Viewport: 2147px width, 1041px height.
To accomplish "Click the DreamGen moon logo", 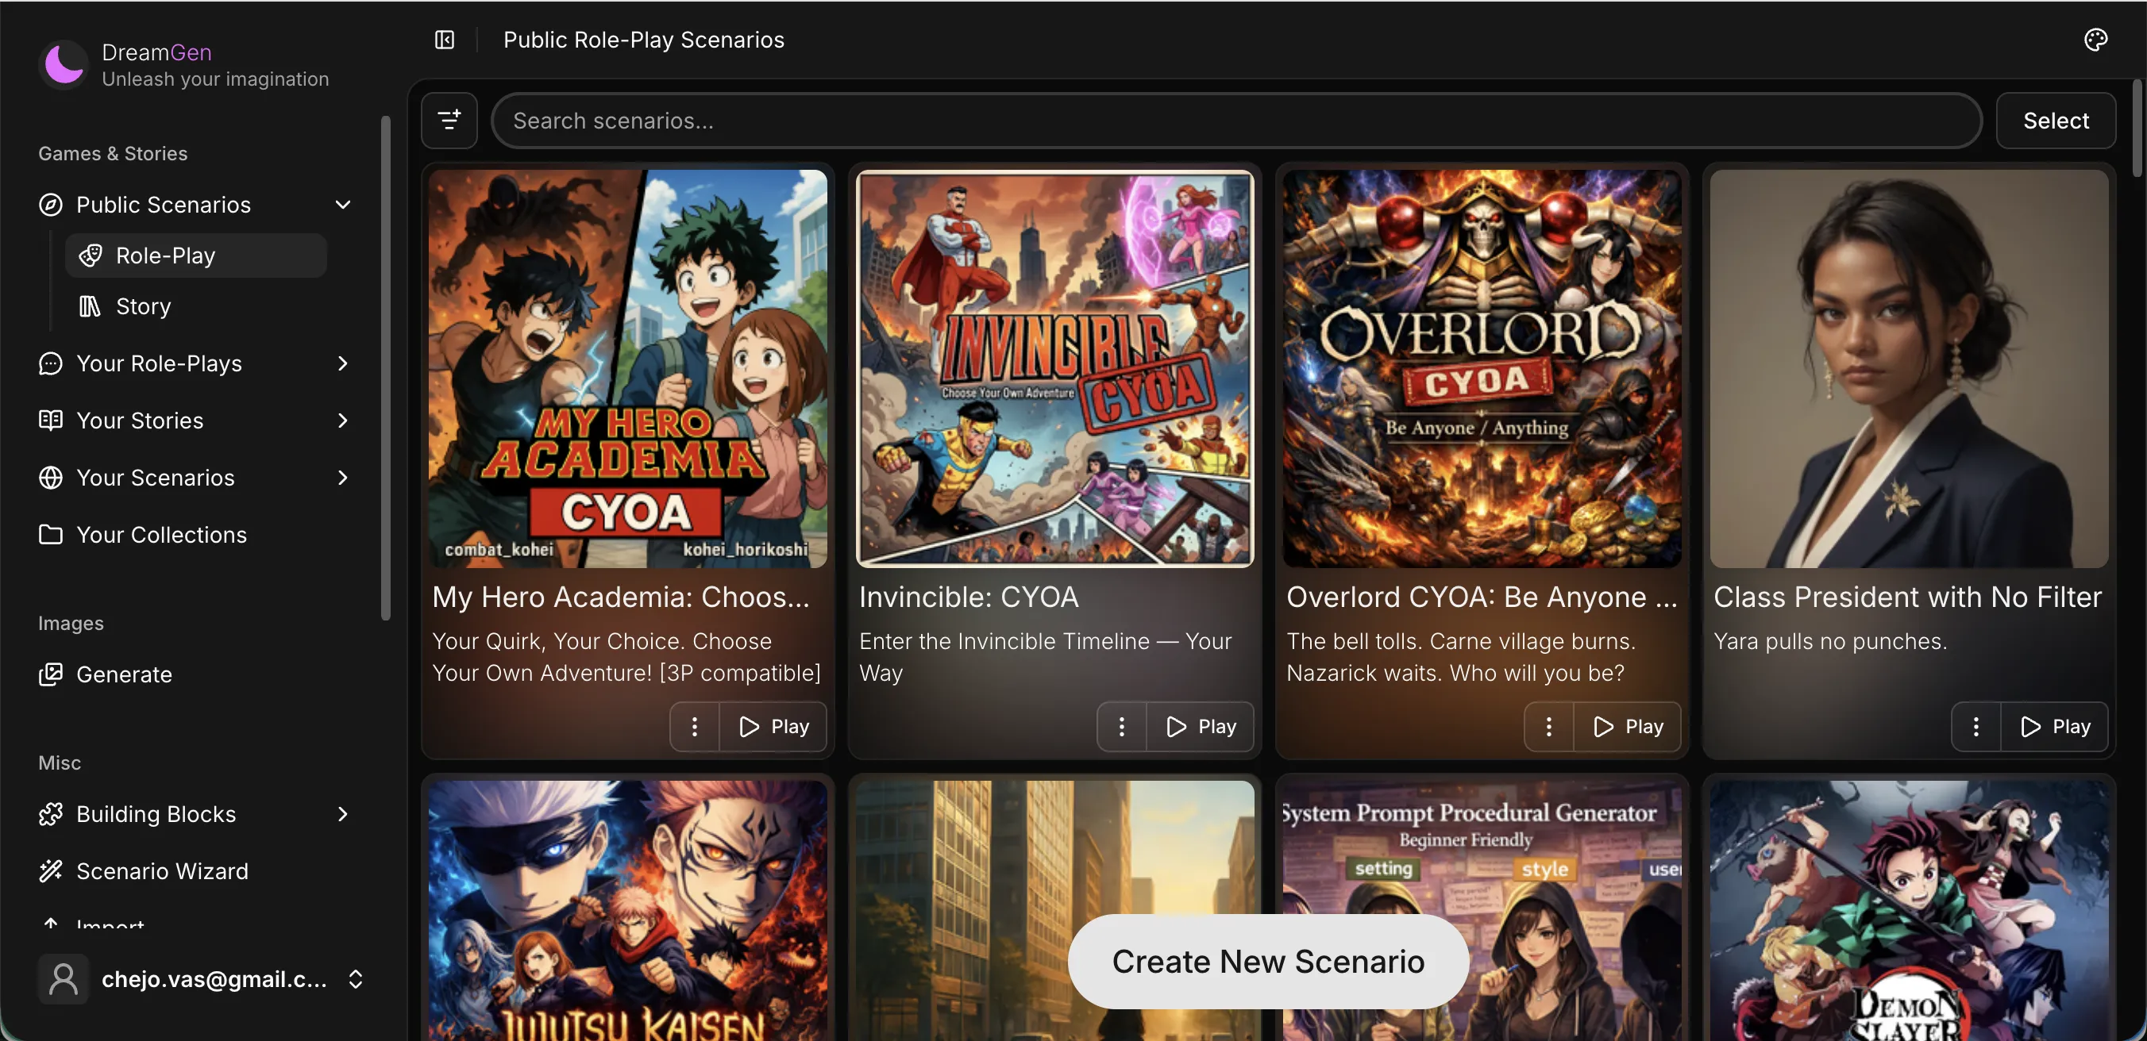I will pos(64,64).
